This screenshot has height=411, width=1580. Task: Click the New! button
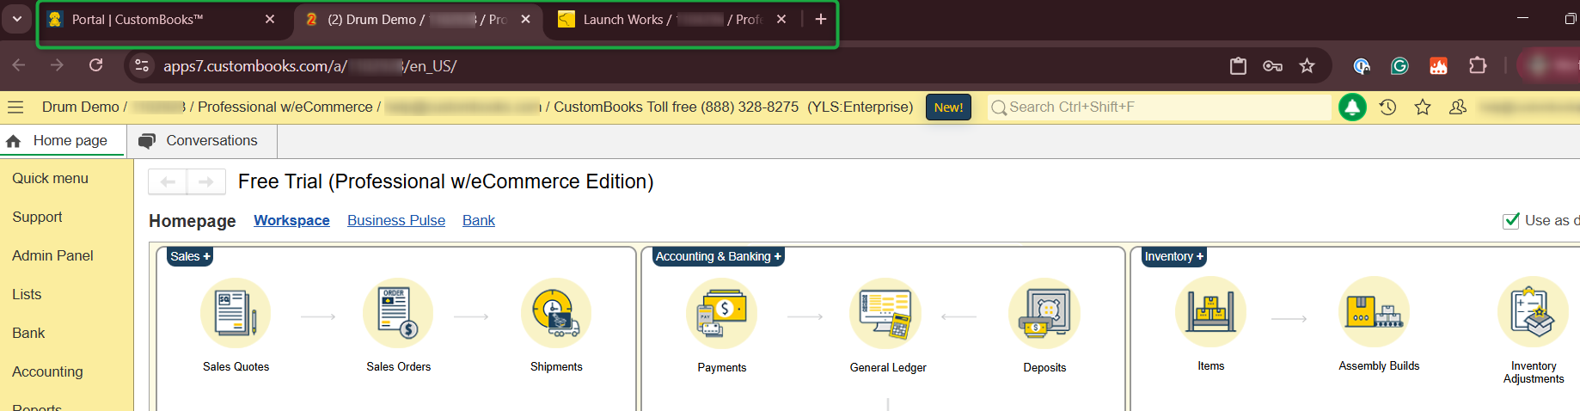948,107
